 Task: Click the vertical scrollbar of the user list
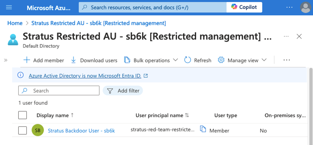(x=311, y=106)
